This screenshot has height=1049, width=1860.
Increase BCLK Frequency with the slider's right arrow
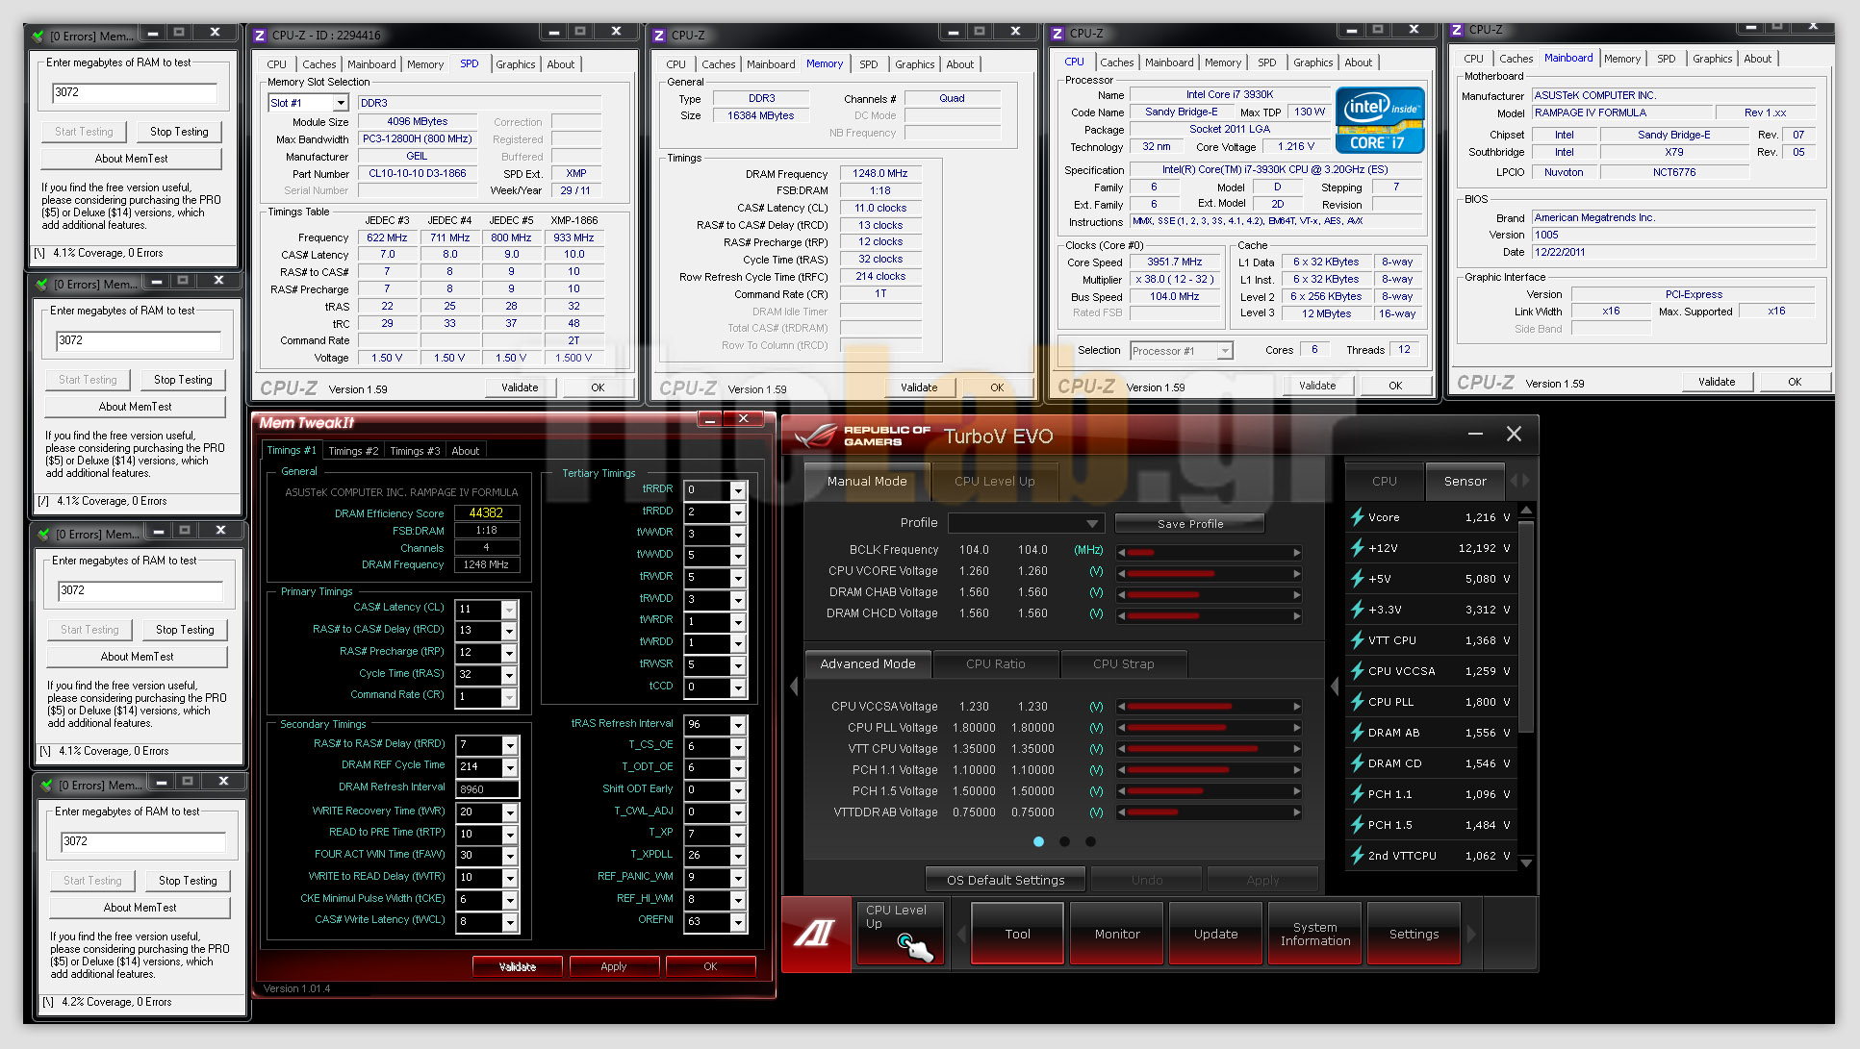click(1297, 552)
